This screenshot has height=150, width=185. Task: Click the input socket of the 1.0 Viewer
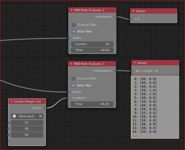130,19
